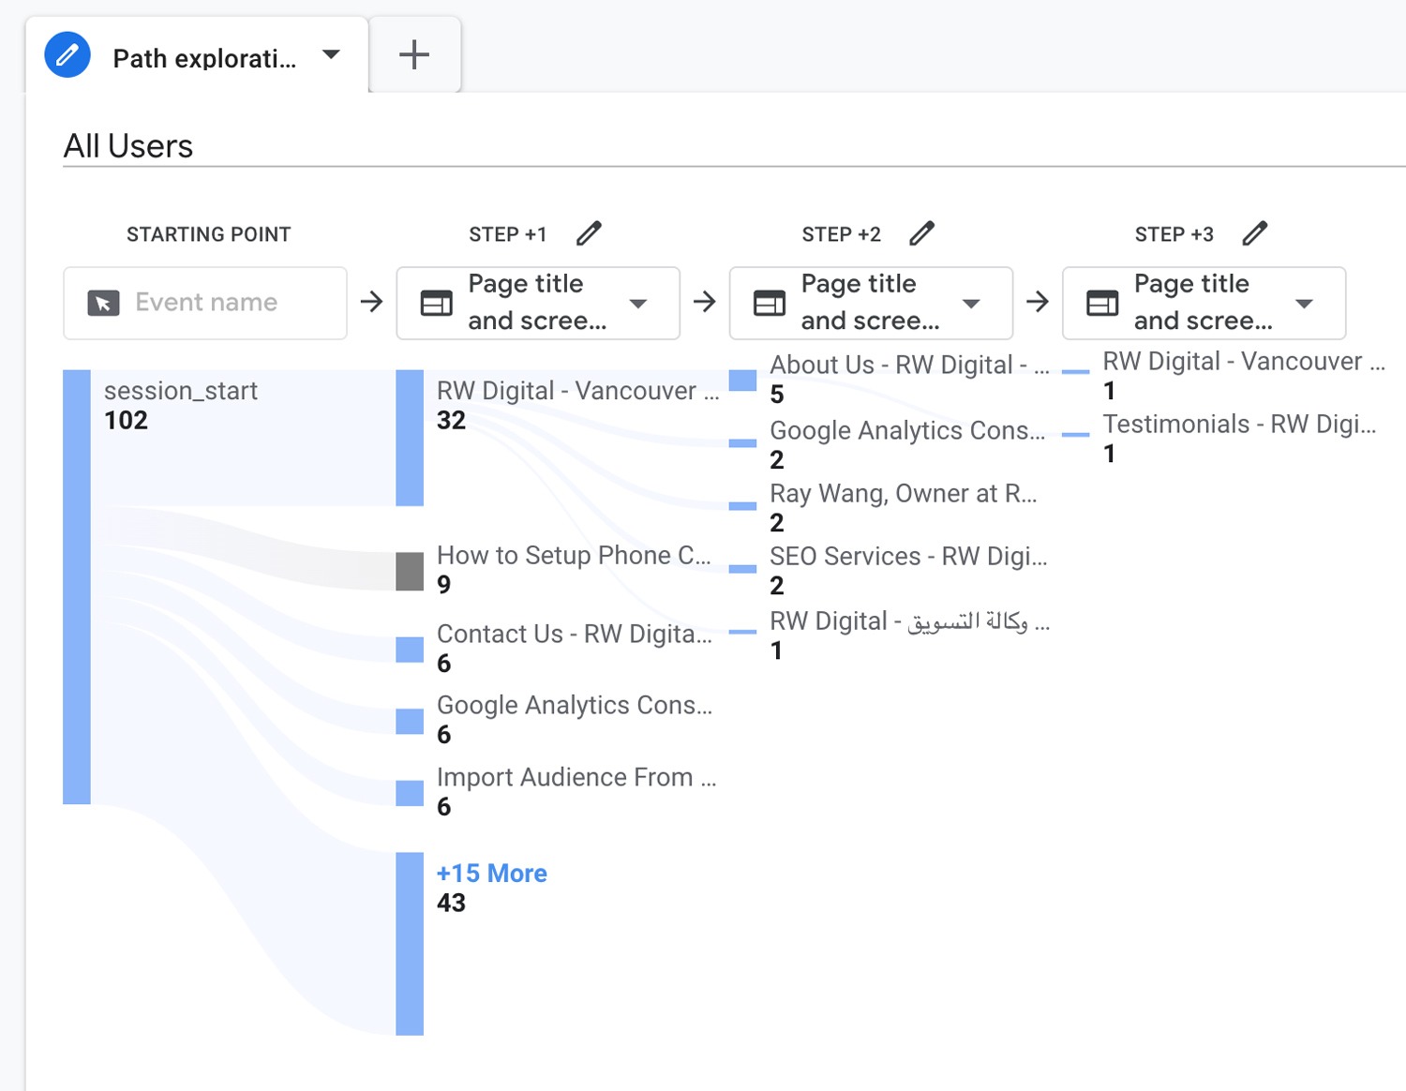Click the All Users segment label

(x=127, y=145)
